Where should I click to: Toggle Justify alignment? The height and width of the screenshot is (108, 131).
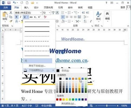[75, 17]
